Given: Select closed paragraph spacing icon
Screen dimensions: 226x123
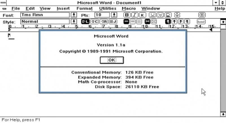Looking at the screenshot, I should [x=147, y=22].
